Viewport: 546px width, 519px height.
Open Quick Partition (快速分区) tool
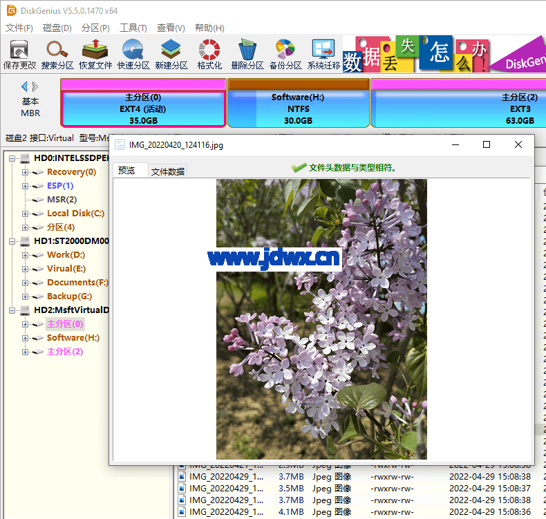tap(133, 54)
